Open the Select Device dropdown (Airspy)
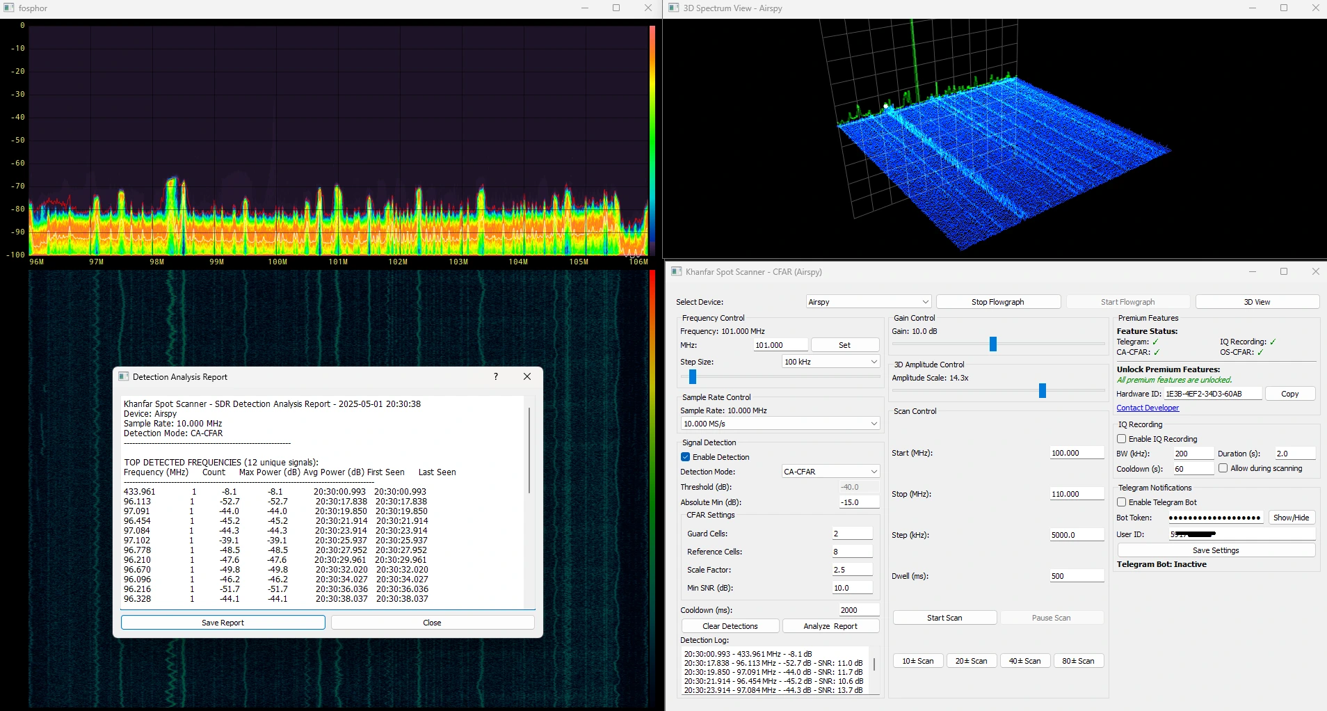The height and width of the screenshot is (711, 1327). [x=868, y=302]
